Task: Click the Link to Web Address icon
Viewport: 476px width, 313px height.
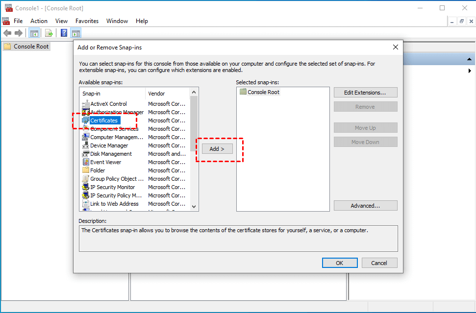Action: tap(86, 204)
